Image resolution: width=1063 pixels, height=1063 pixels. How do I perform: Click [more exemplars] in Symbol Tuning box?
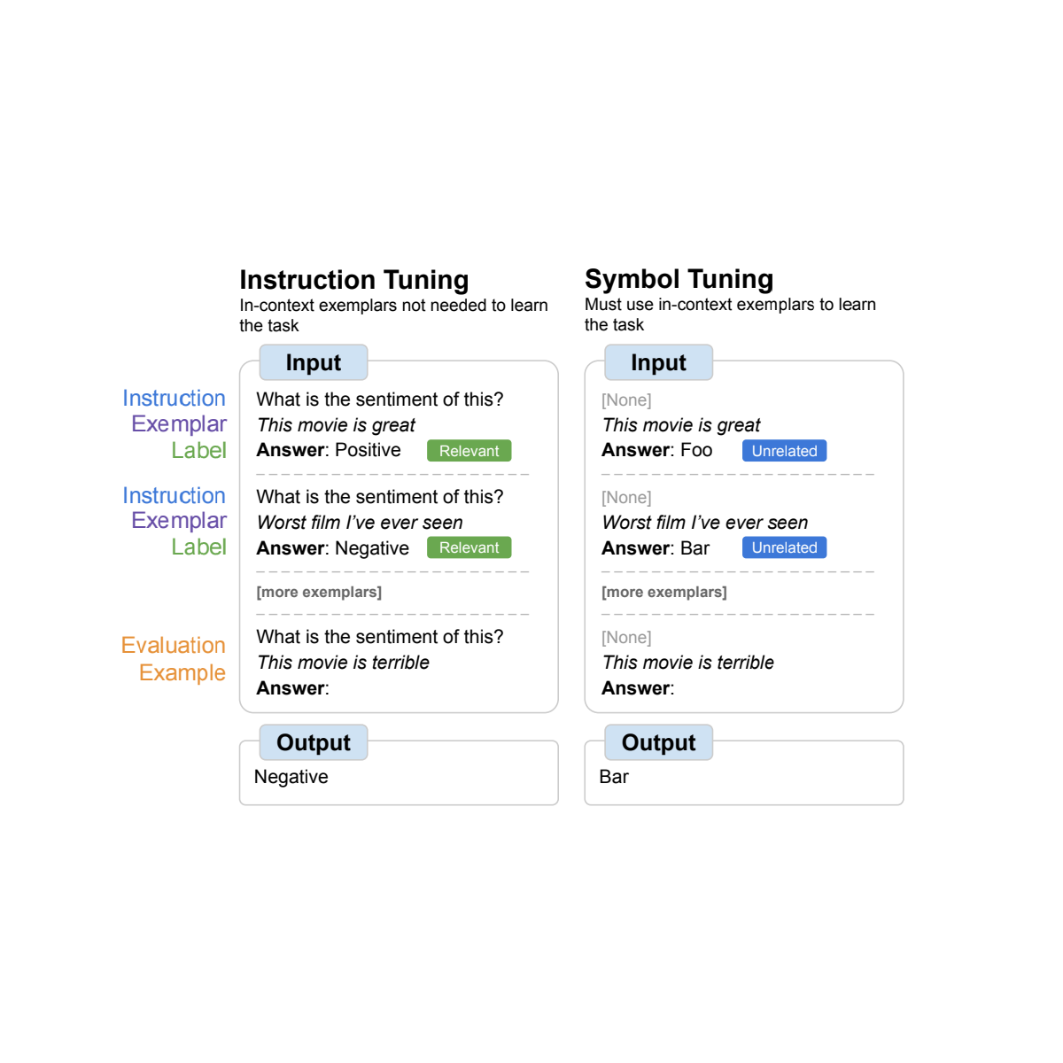(664, 592)
